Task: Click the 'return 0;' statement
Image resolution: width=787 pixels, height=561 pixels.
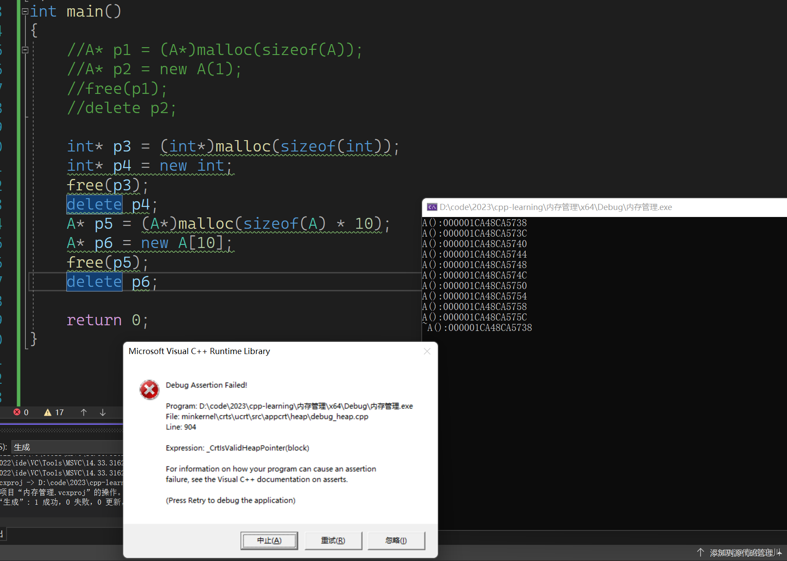Action: [107, 320]
